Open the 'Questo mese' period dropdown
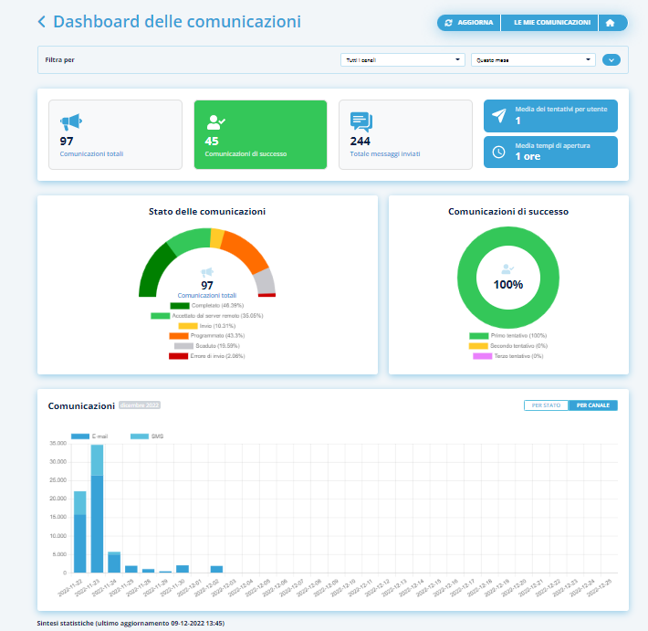 click(532, 60)
